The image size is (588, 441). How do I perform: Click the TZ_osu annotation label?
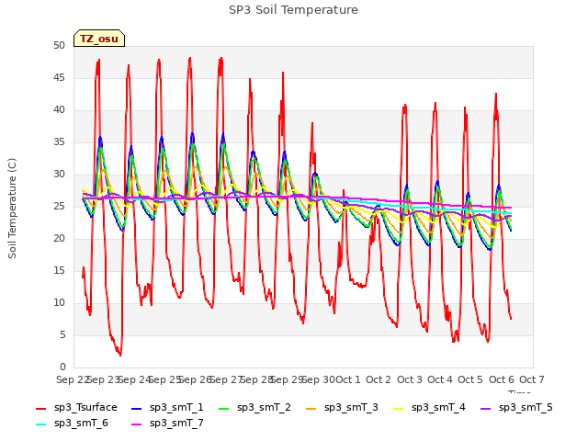coord(99,39)
